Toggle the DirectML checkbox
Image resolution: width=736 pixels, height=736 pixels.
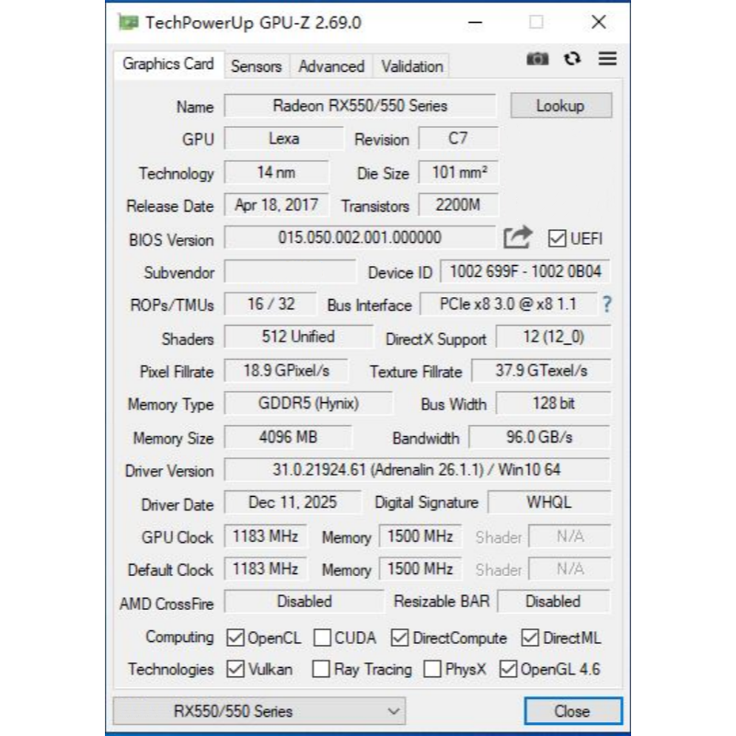pos(530,638)
